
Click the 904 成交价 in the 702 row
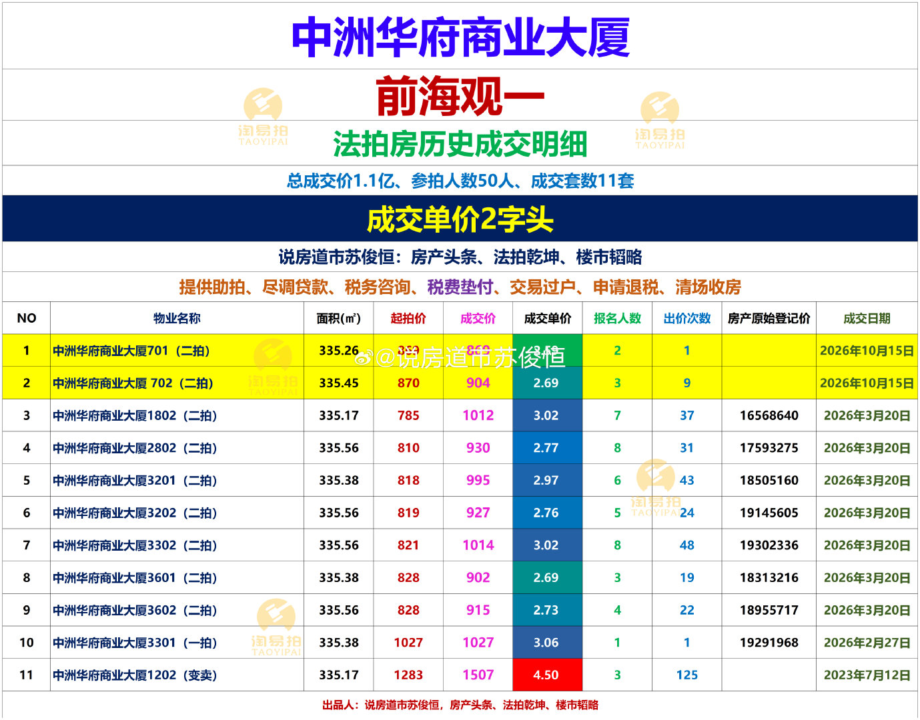pos(478,383)
